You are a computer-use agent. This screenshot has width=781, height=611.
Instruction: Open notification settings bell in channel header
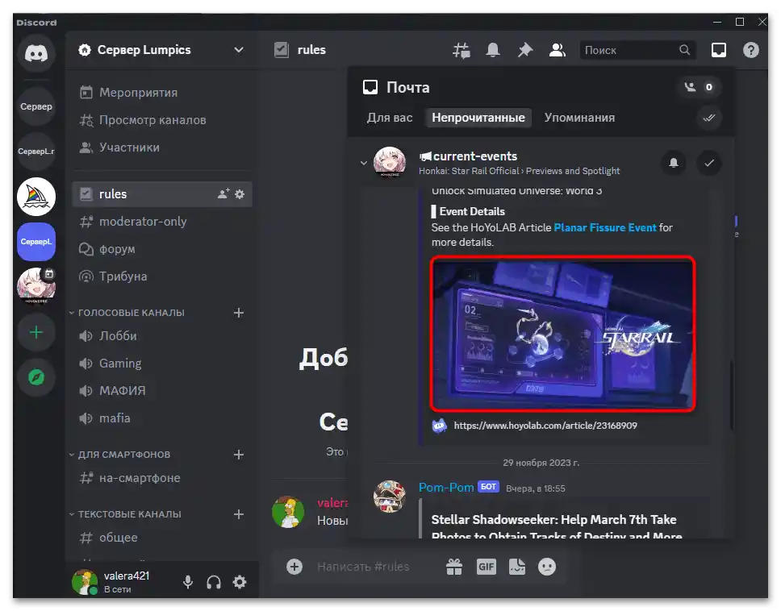(x=493, y=50)
